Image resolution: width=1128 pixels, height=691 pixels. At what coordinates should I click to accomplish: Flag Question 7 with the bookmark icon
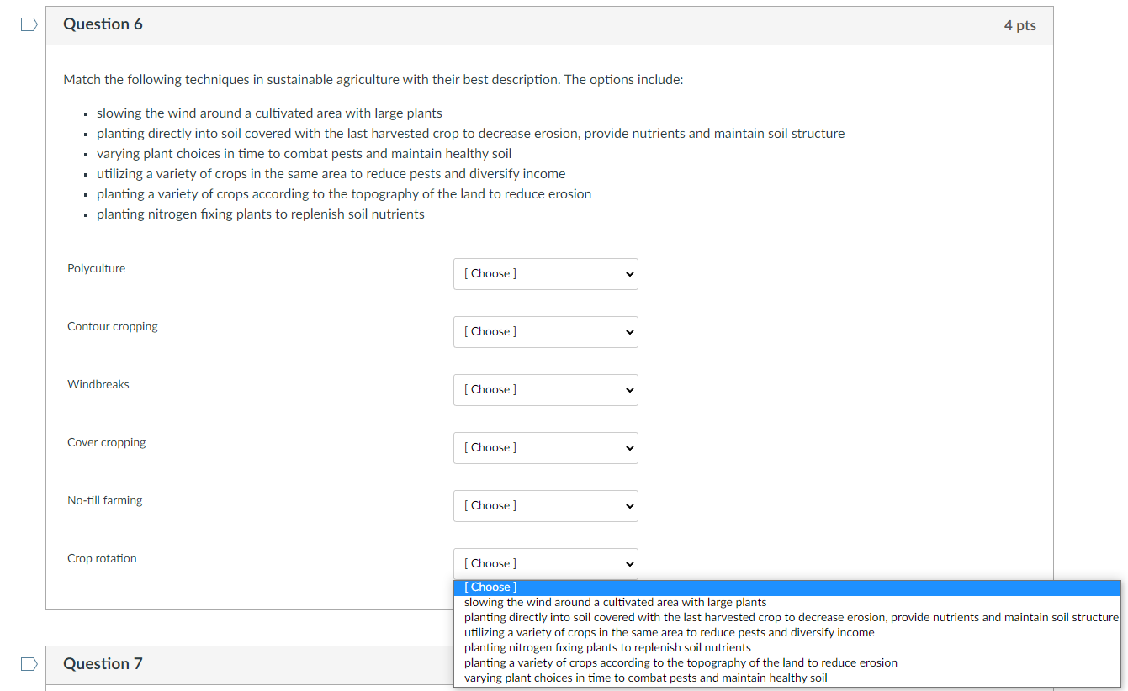(29, 664)
